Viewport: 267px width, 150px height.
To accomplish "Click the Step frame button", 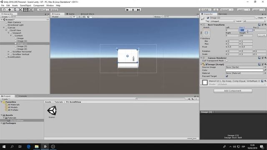I will [x=139, y=10].
